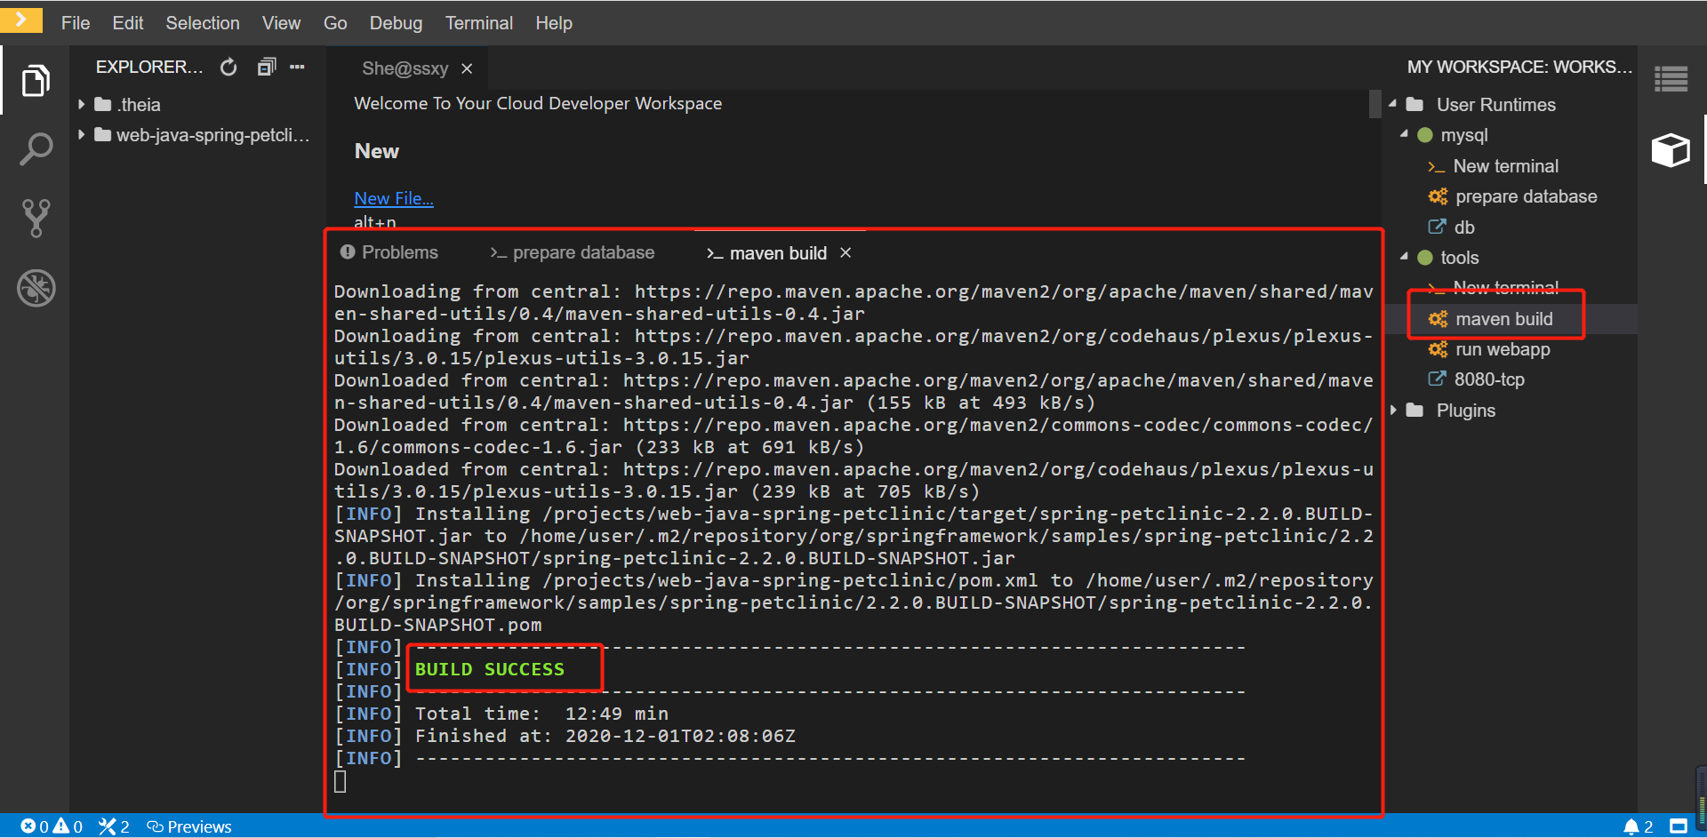Click the 'Total time: 12:49 min' line
Screen dimensions: 1707x838
(x=541, y=714)
